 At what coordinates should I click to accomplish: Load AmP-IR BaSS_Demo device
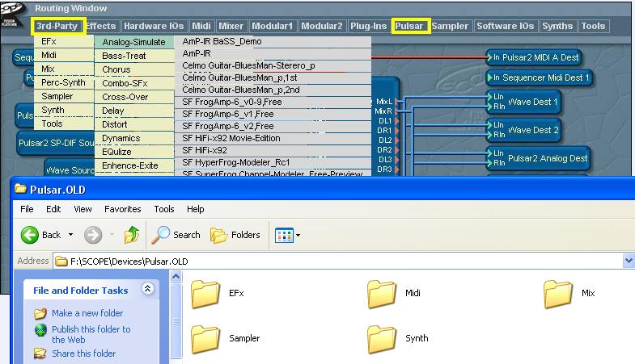point(273,42)
